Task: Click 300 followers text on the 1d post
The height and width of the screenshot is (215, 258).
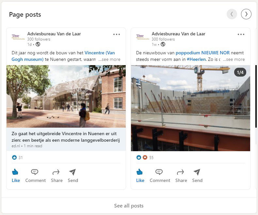Action: 39,39
